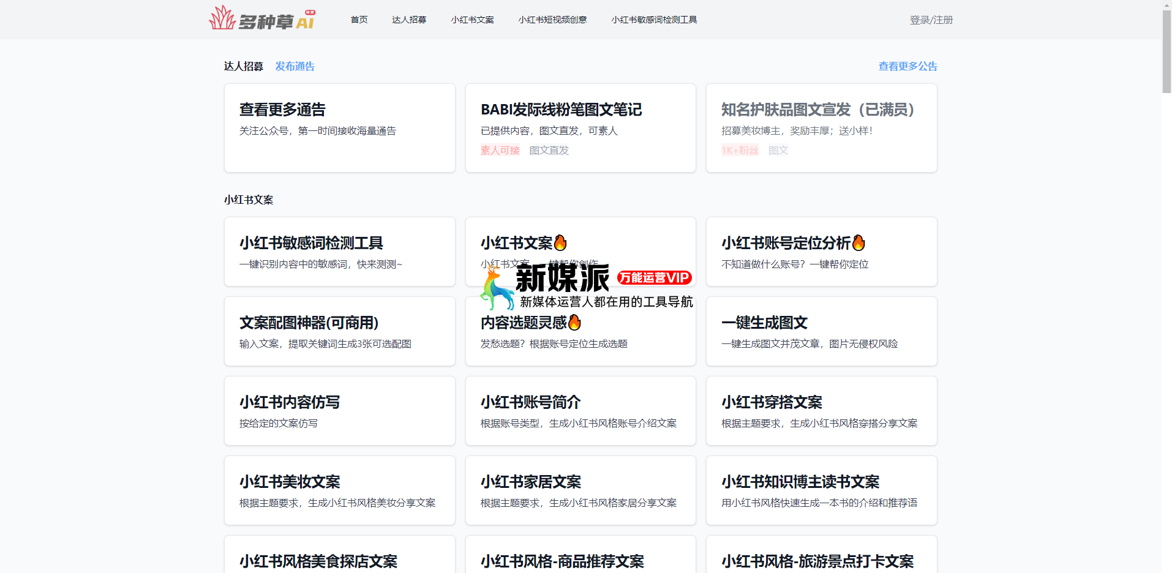
Task: Open the BABI发际线粉笔图文笔记 card
Action: (x=580, y=128)
